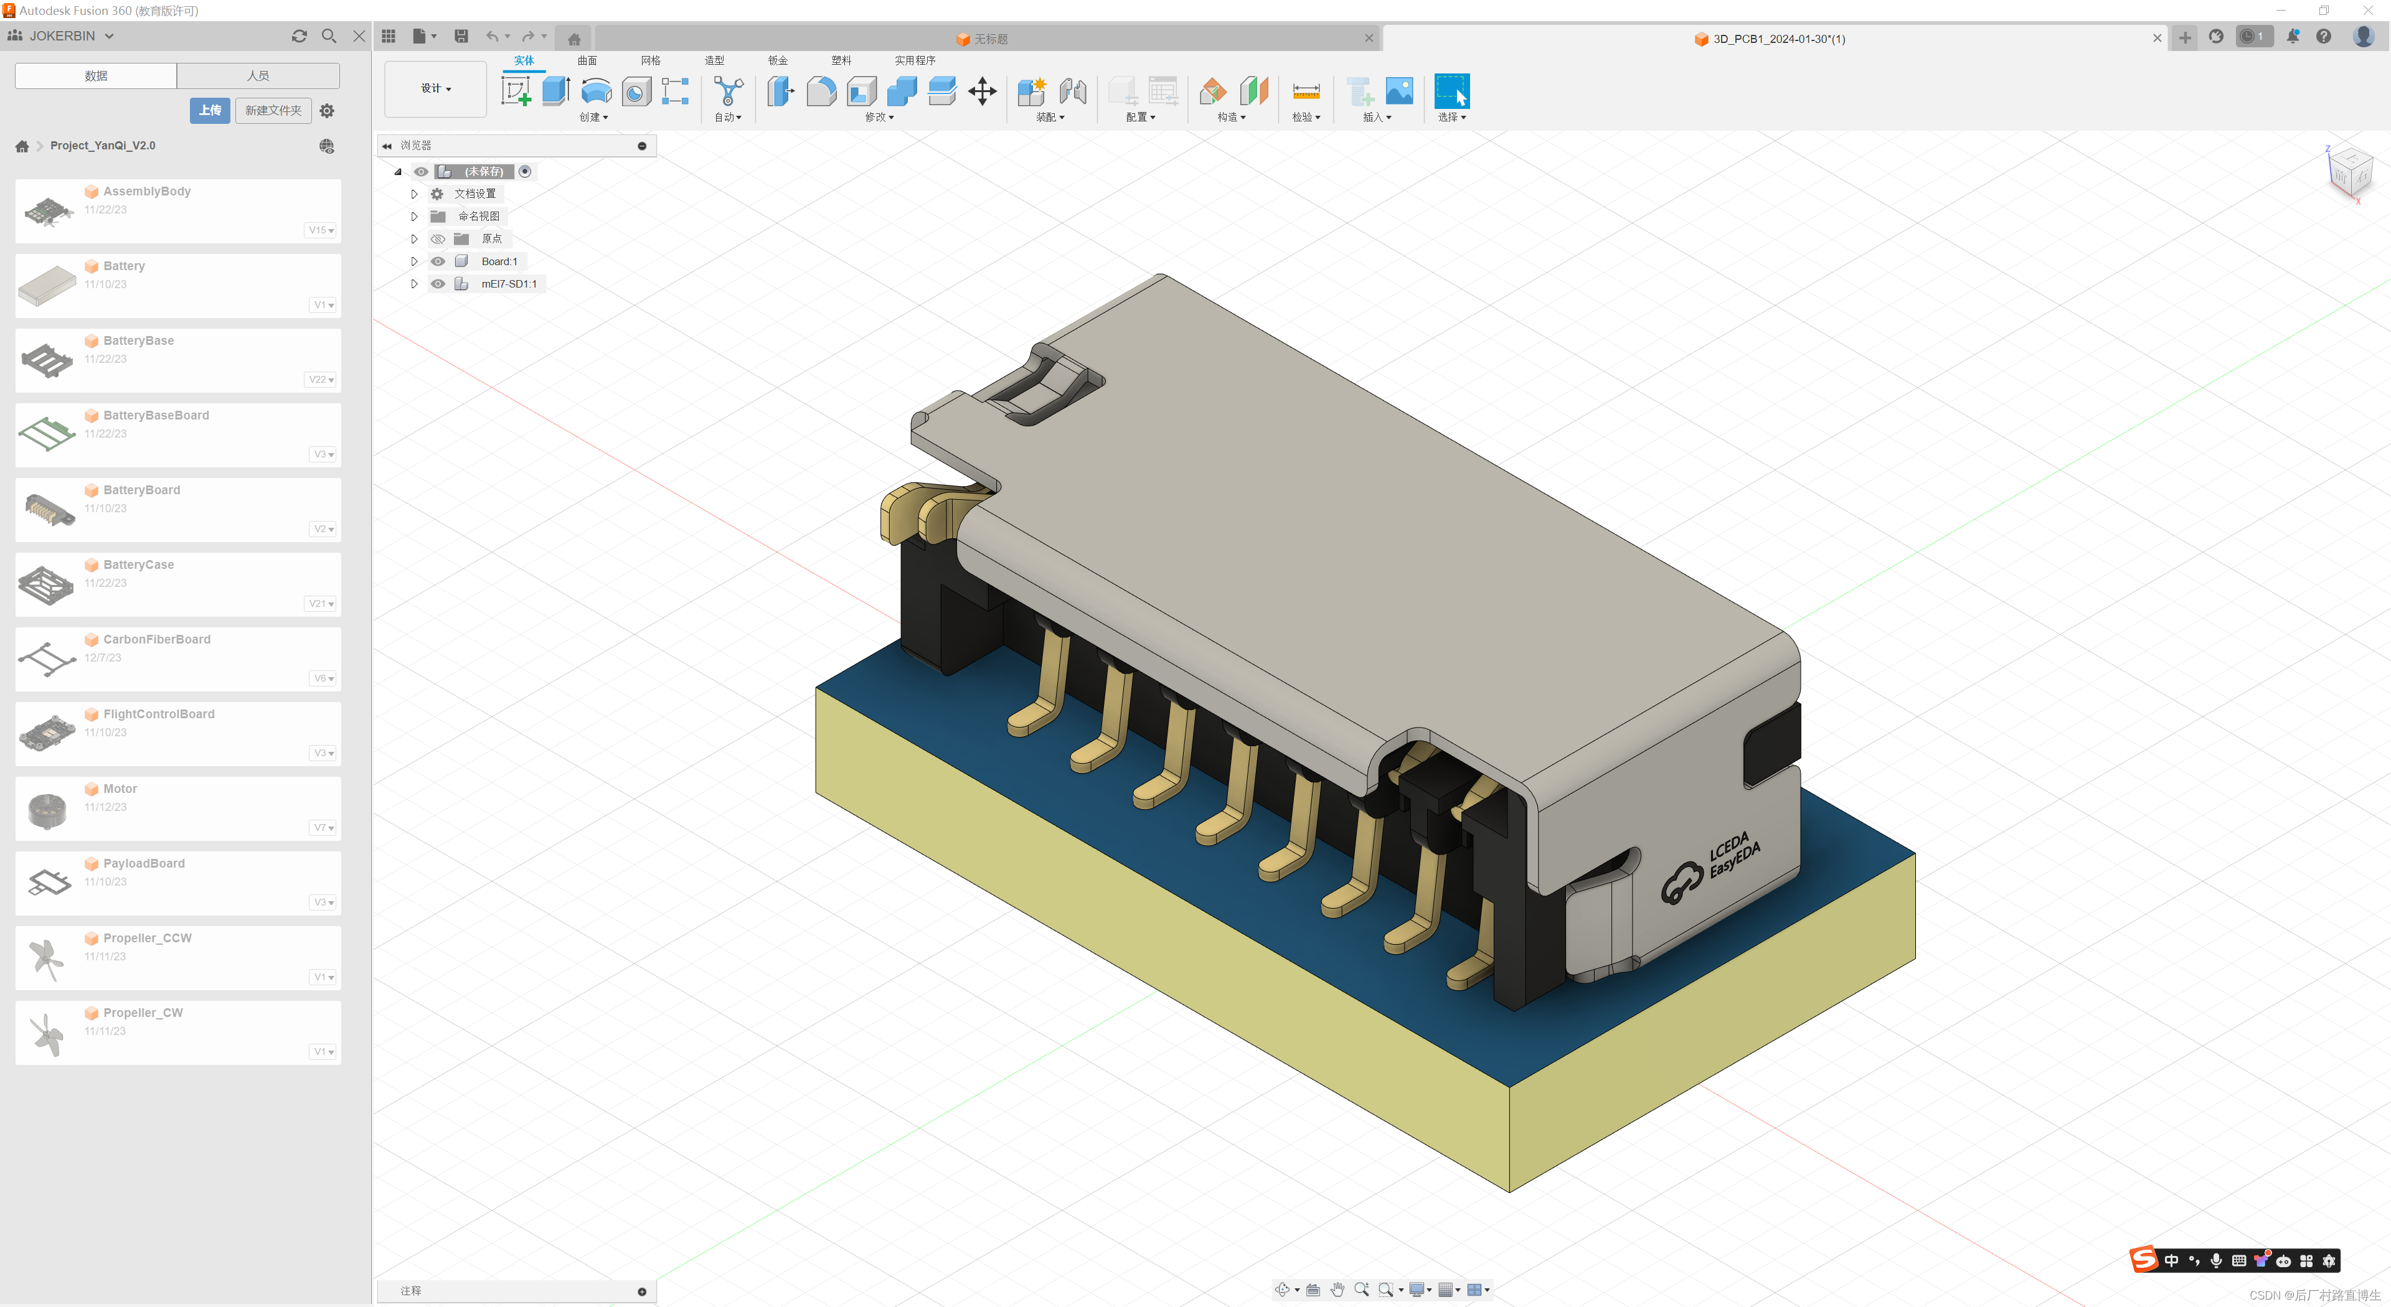Switch to the Plastic tab

pos(841,60)
